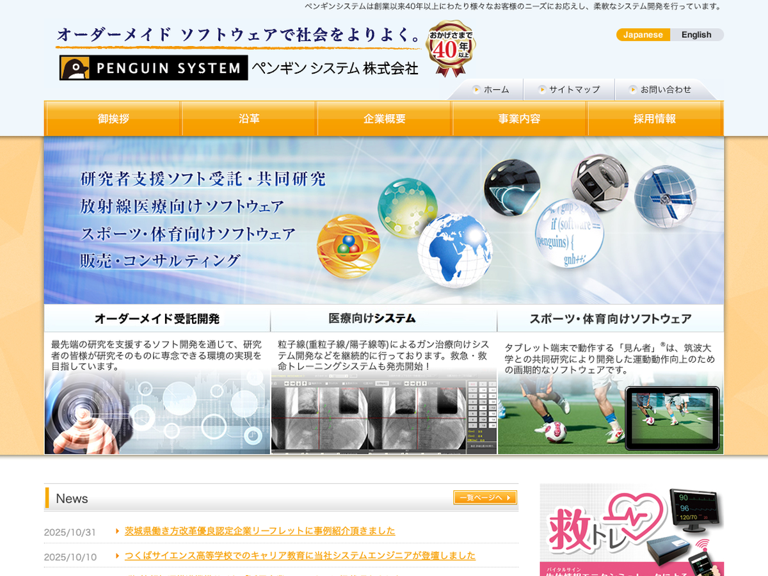
Task: Open the 救トレ product banner
Action: (632, 530)
